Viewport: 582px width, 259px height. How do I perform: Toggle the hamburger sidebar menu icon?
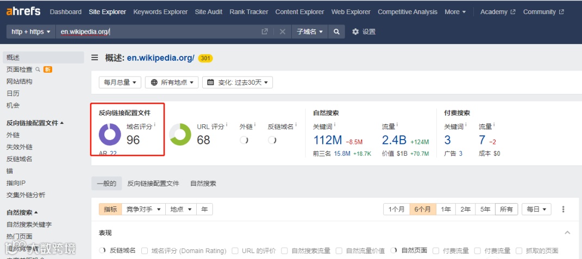pyautogui.click(x=95, y=58)
